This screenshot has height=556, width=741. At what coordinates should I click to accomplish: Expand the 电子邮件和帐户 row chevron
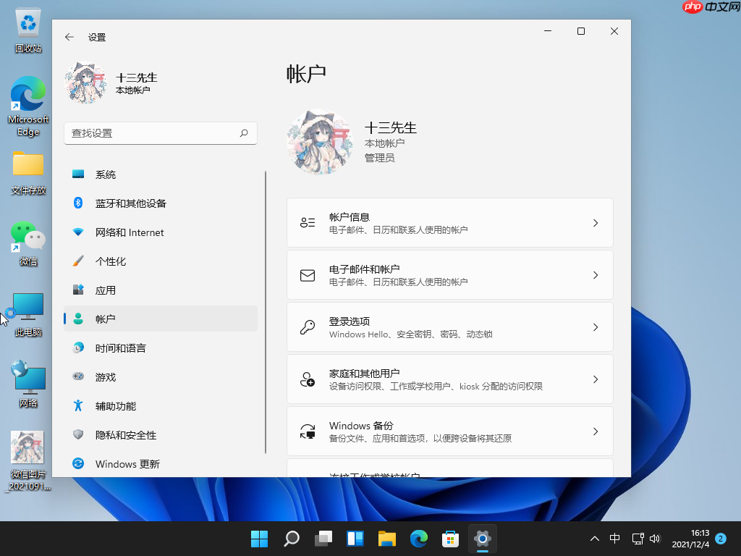[596, 274]
